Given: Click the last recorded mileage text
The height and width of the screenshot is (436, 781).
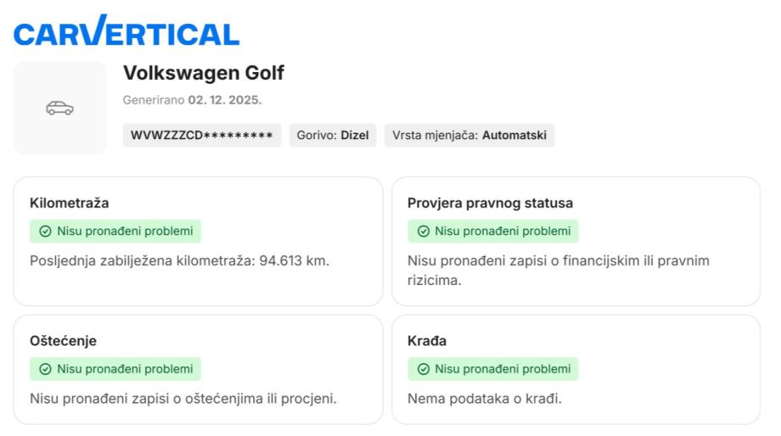Looking at the screenshot, I should click(179, 260).
